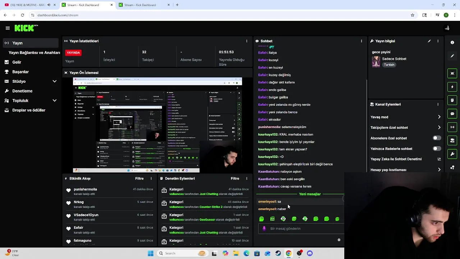Open Kanal Eylemleri three-dot menu
Screen dimensions: 460x259
pyautogui.click(x=438, y=104)
